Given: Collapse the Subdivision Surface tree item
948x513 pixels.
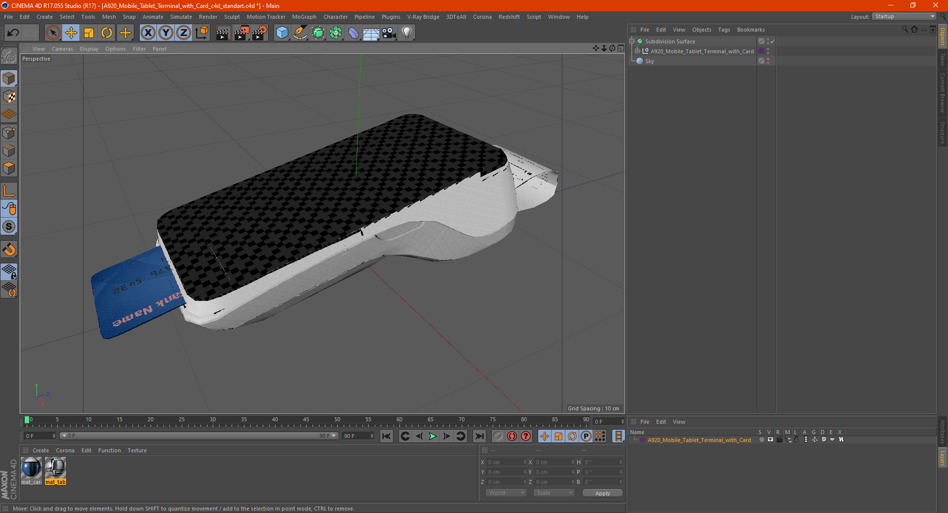Looking at the screenshot, I should click(632, 41).
